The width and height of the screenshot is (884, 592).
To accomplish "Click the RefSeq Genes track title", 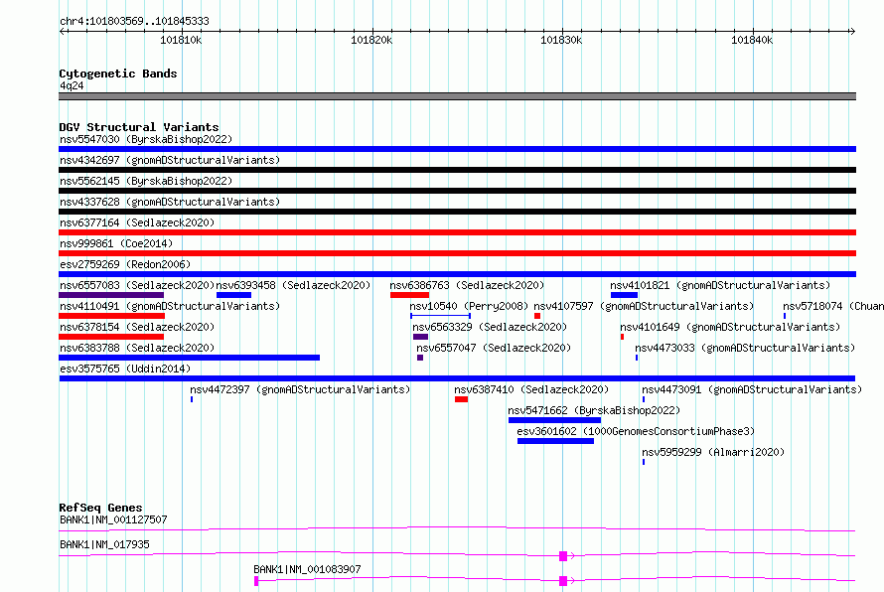I will pos(101,508).
